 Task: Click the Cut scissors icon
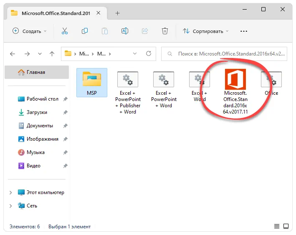click(x=65, y=31)
